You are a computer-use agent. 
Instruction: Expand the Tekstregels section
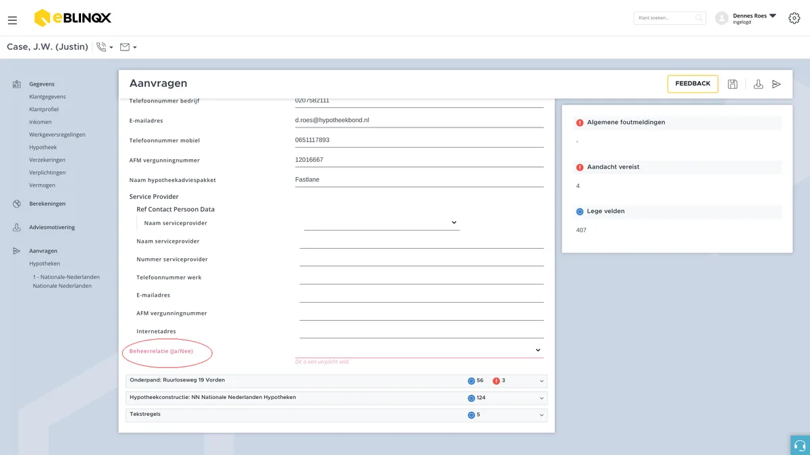[x=337, y=415]
